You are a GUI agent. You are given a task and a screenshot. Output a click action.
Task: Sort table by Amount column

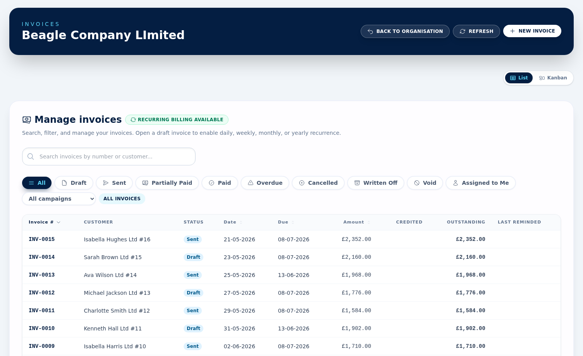tap(357, 222)
